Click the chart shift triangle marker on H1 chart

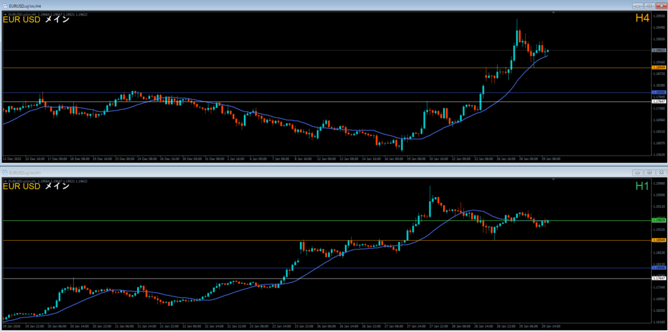tap(553, 180)
